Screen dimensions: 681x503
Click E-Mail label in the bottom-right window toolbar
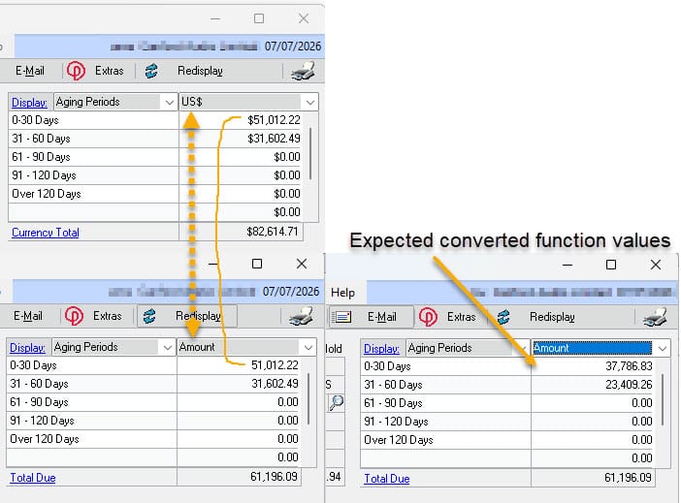click(382, 317)
